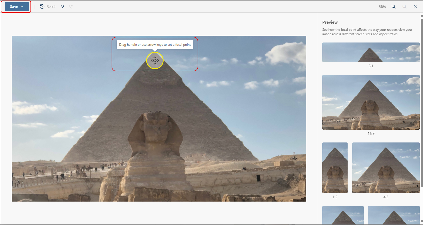Click the focal point instruction tooltip

pyautogui.click(x=155, y=44)
